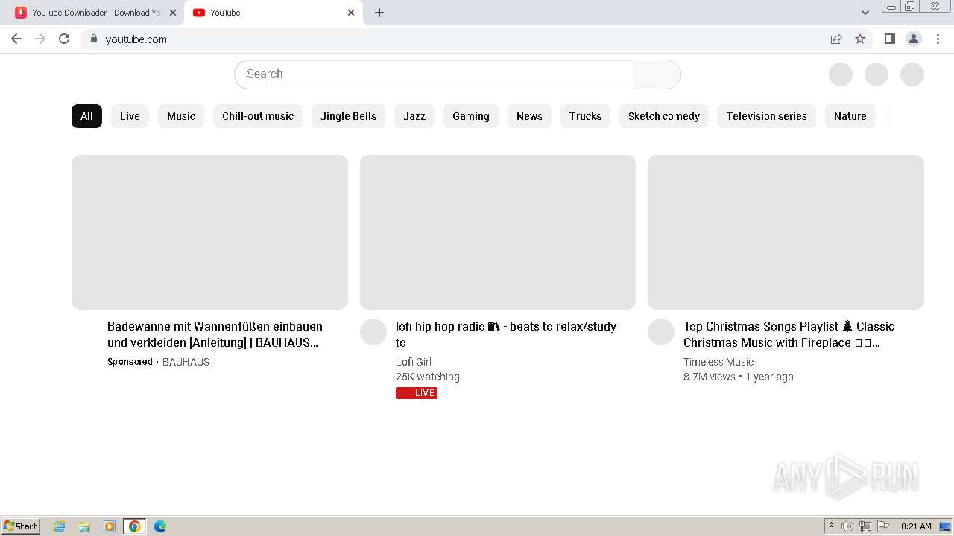Focus the YouTube Search box
Screen dimensions: 954x536
(434, 74)
